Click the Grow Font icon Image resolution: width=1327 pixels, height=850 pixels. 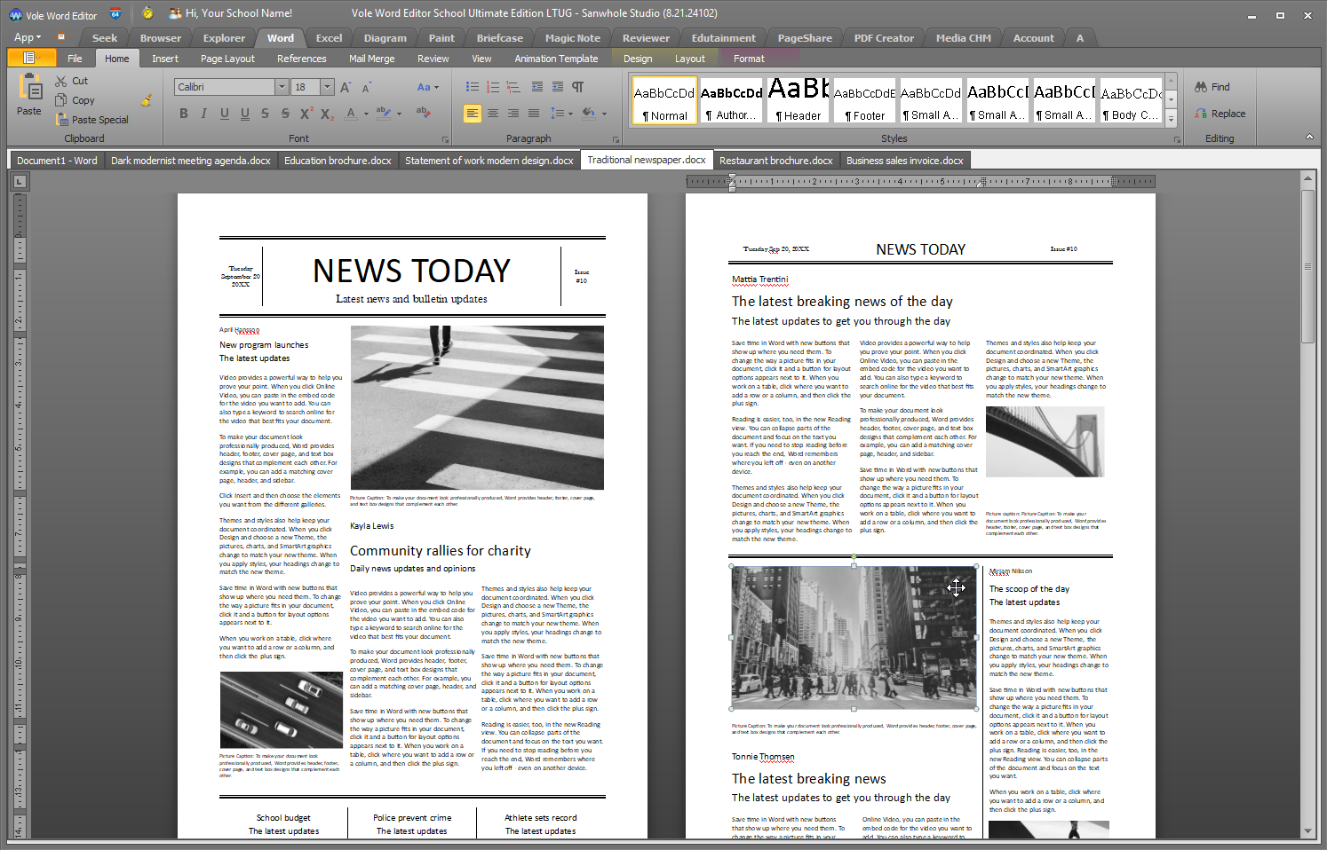point(346,87)
